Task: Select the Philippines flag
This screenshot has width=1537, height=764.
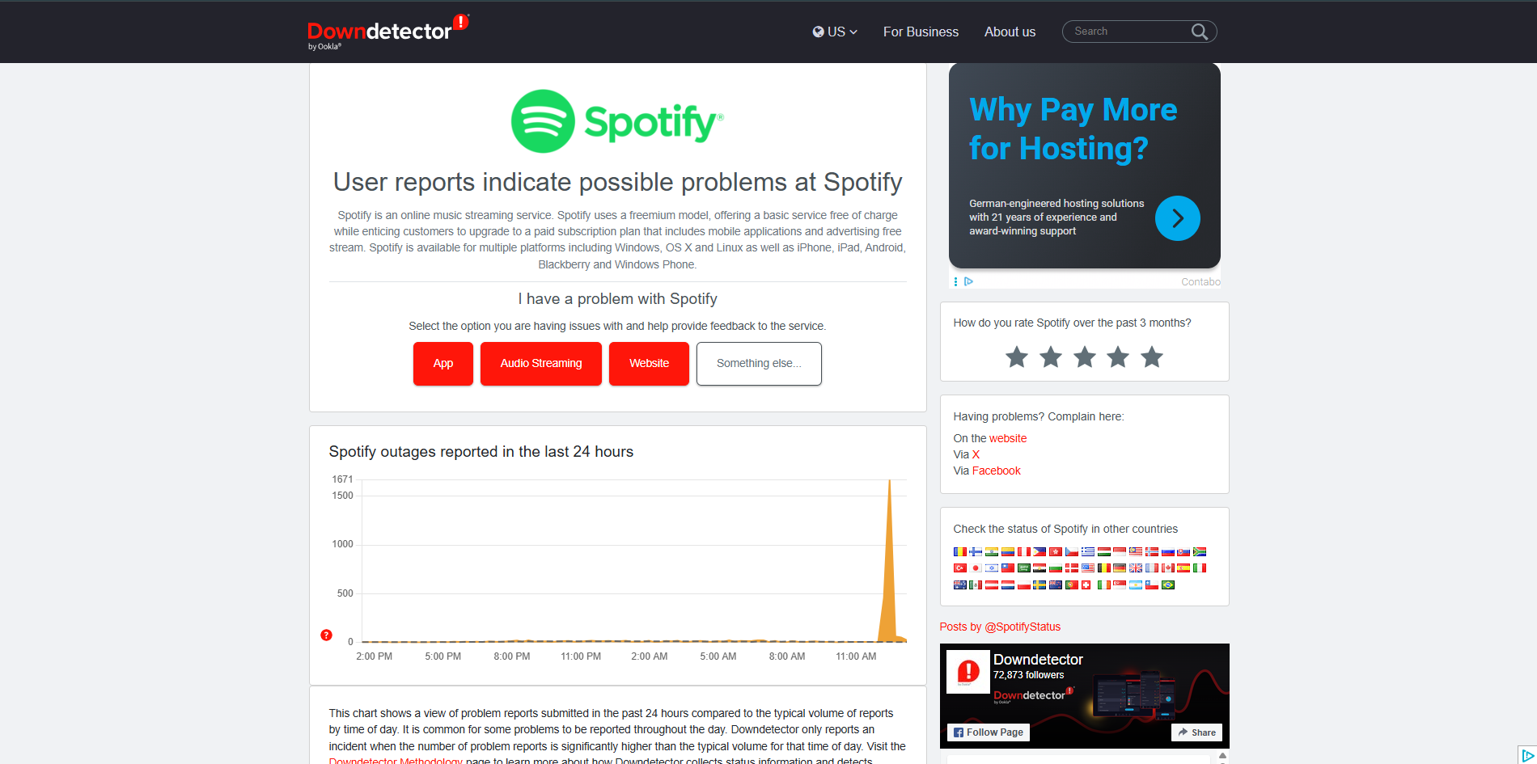Action: point(1039,552)
